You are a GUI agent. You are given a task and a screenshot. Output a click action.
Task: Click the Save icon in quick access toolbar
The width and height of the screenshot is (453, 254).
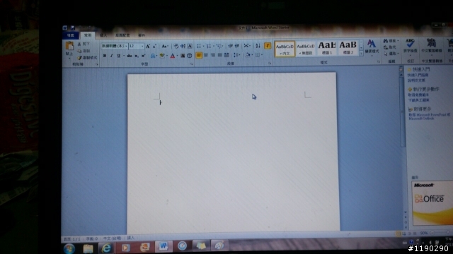(72, 28)
